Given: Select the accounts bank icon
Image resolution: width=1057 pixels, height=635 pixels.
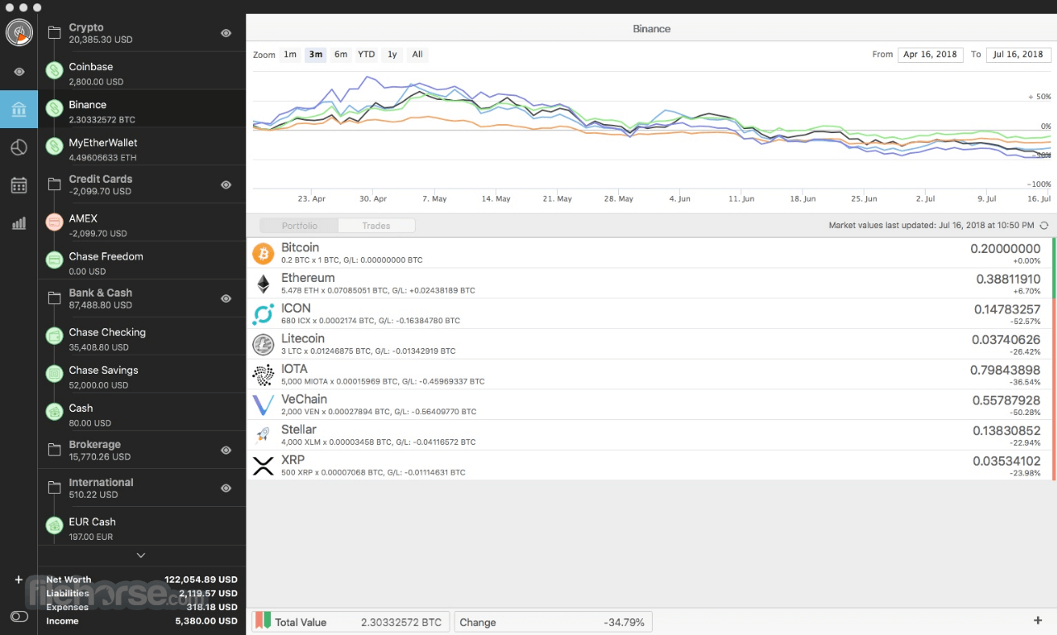Looking at the screenshot, I should (19, 109).
